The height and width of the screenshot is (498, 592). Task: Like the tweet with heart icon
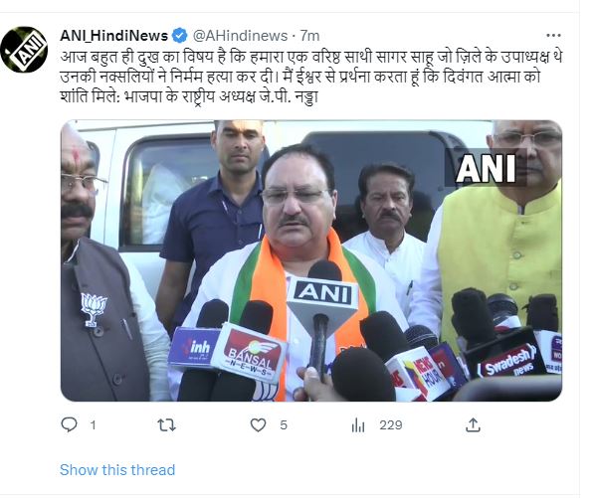tap(259, 425)
